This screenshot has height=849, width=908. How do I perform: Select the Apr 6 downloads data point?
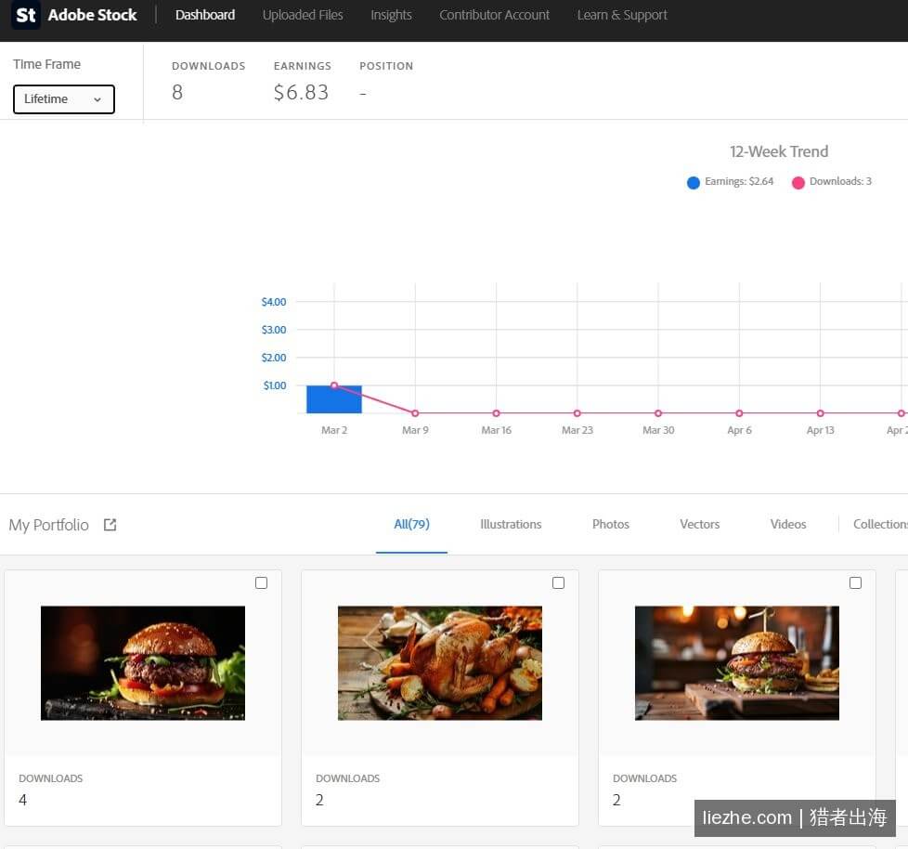pyautogui.click(x=739, y=413)
